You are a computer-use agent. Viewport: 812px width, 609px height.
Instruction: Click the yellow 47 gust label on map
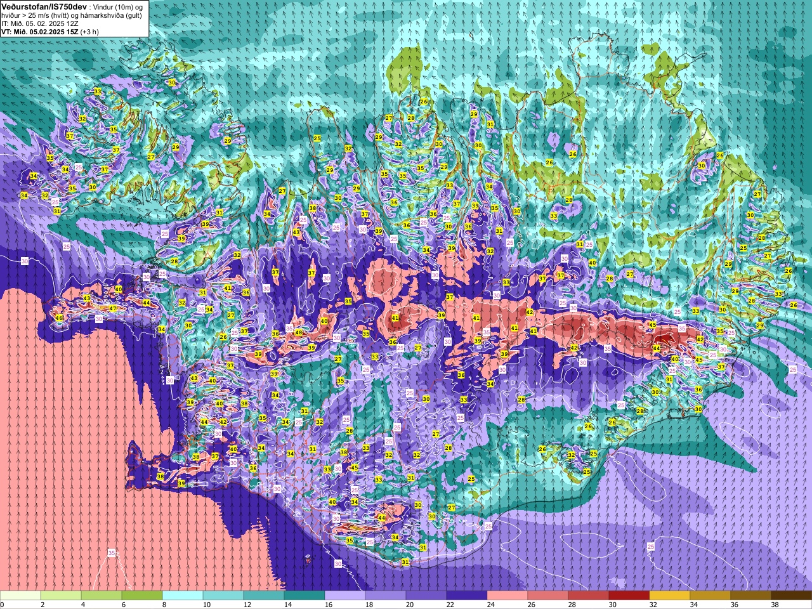tap(112, 308)
